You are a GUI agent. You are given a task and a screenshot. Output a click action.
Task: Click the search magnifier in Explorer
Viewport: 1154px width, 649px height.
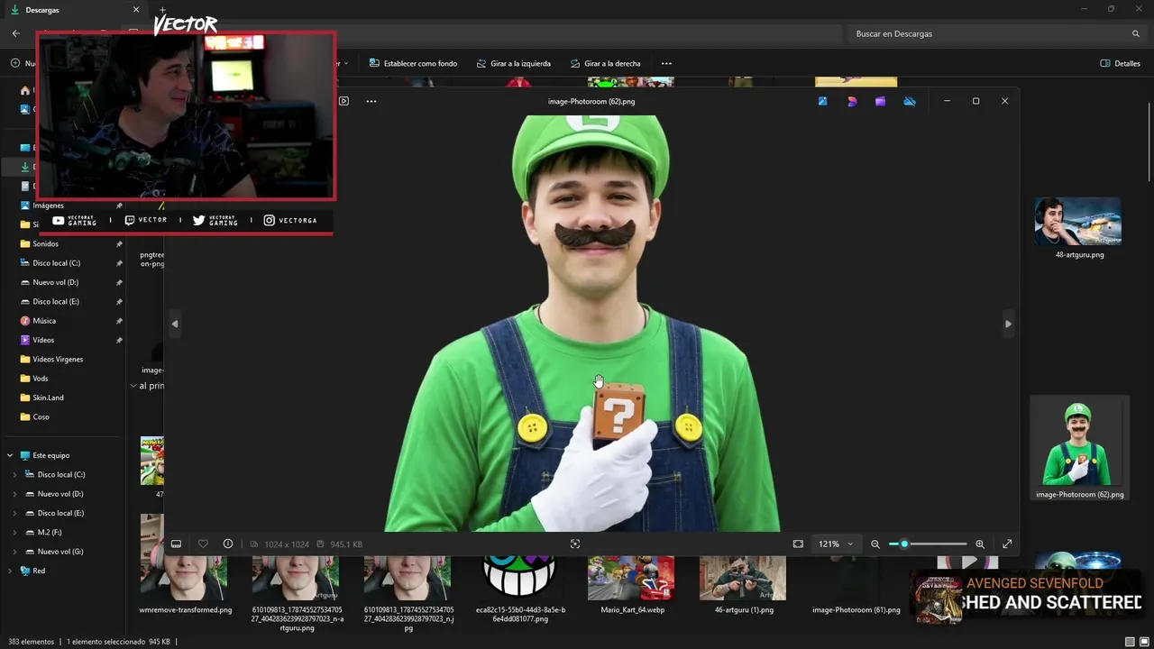coord(1136,33)
